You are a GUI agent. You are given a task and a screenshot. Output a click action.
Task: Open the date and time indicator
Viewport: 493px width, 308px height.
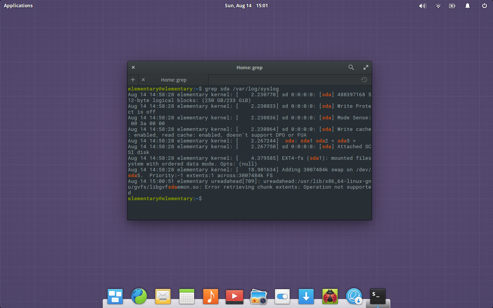(246, 6)
